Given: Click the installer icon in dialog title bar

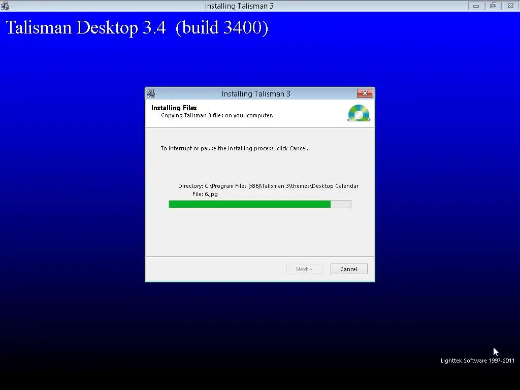Looking at the screenshot, I should [x=151, y=93].
